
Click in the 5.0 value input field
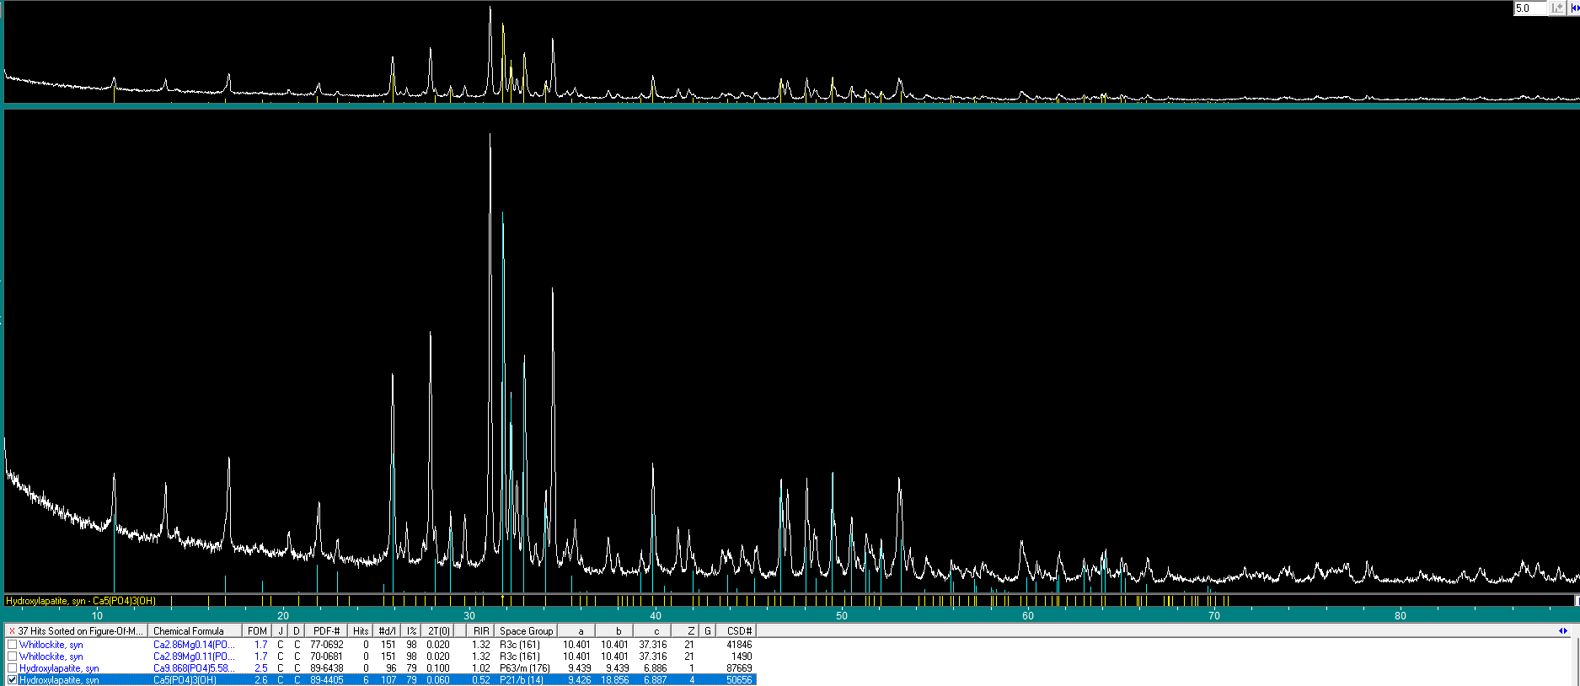(x=1529, y=8)
